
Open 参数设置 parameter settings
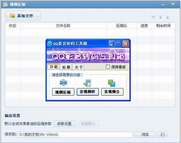pos(65,124)
